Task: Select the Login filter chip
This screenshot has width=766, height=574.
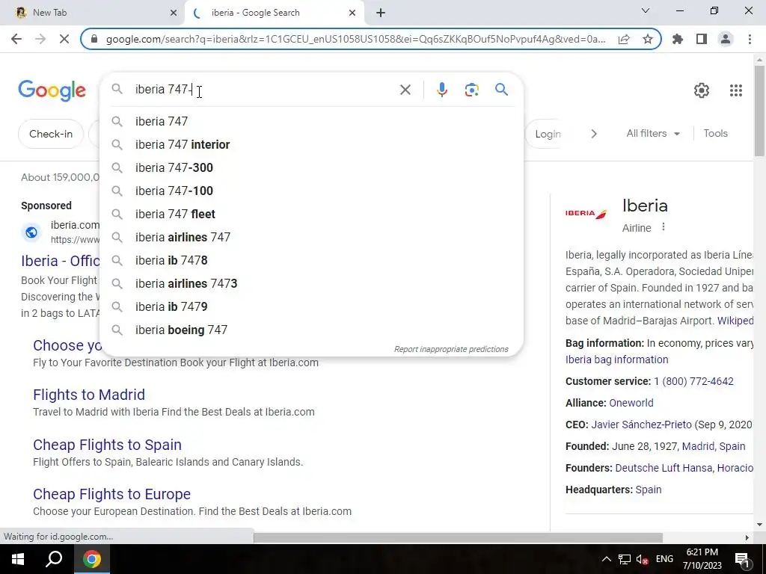Action: tap(543, 134)
